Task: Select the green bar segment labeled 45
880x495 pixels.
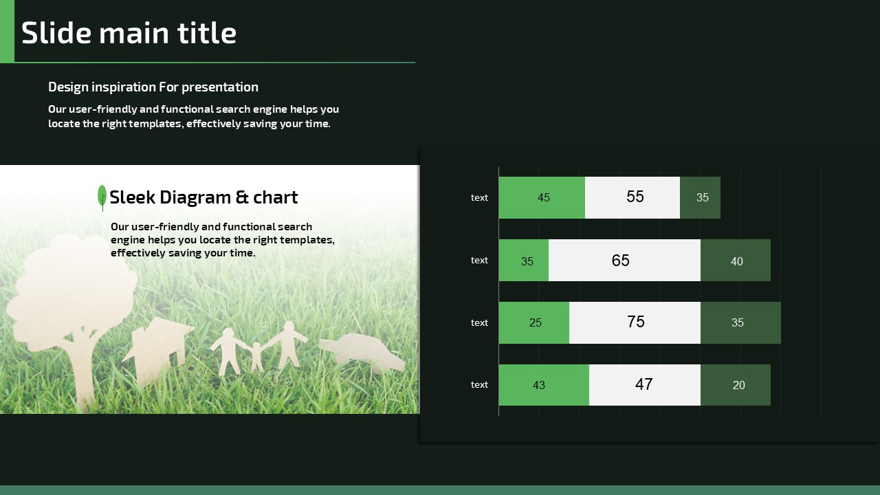Action: (x=542, y=197)
